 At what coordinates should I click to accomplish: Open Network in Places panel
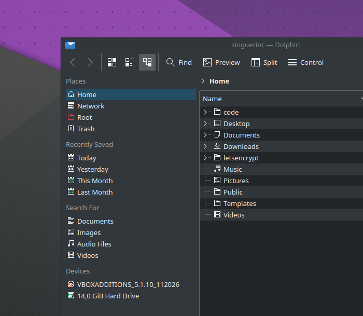(x=131, y=106)
